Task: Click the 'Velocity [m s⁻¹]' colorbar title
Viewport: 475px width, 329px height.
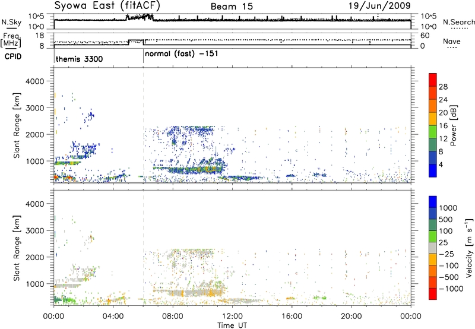Action: click(x=469, y=248)
